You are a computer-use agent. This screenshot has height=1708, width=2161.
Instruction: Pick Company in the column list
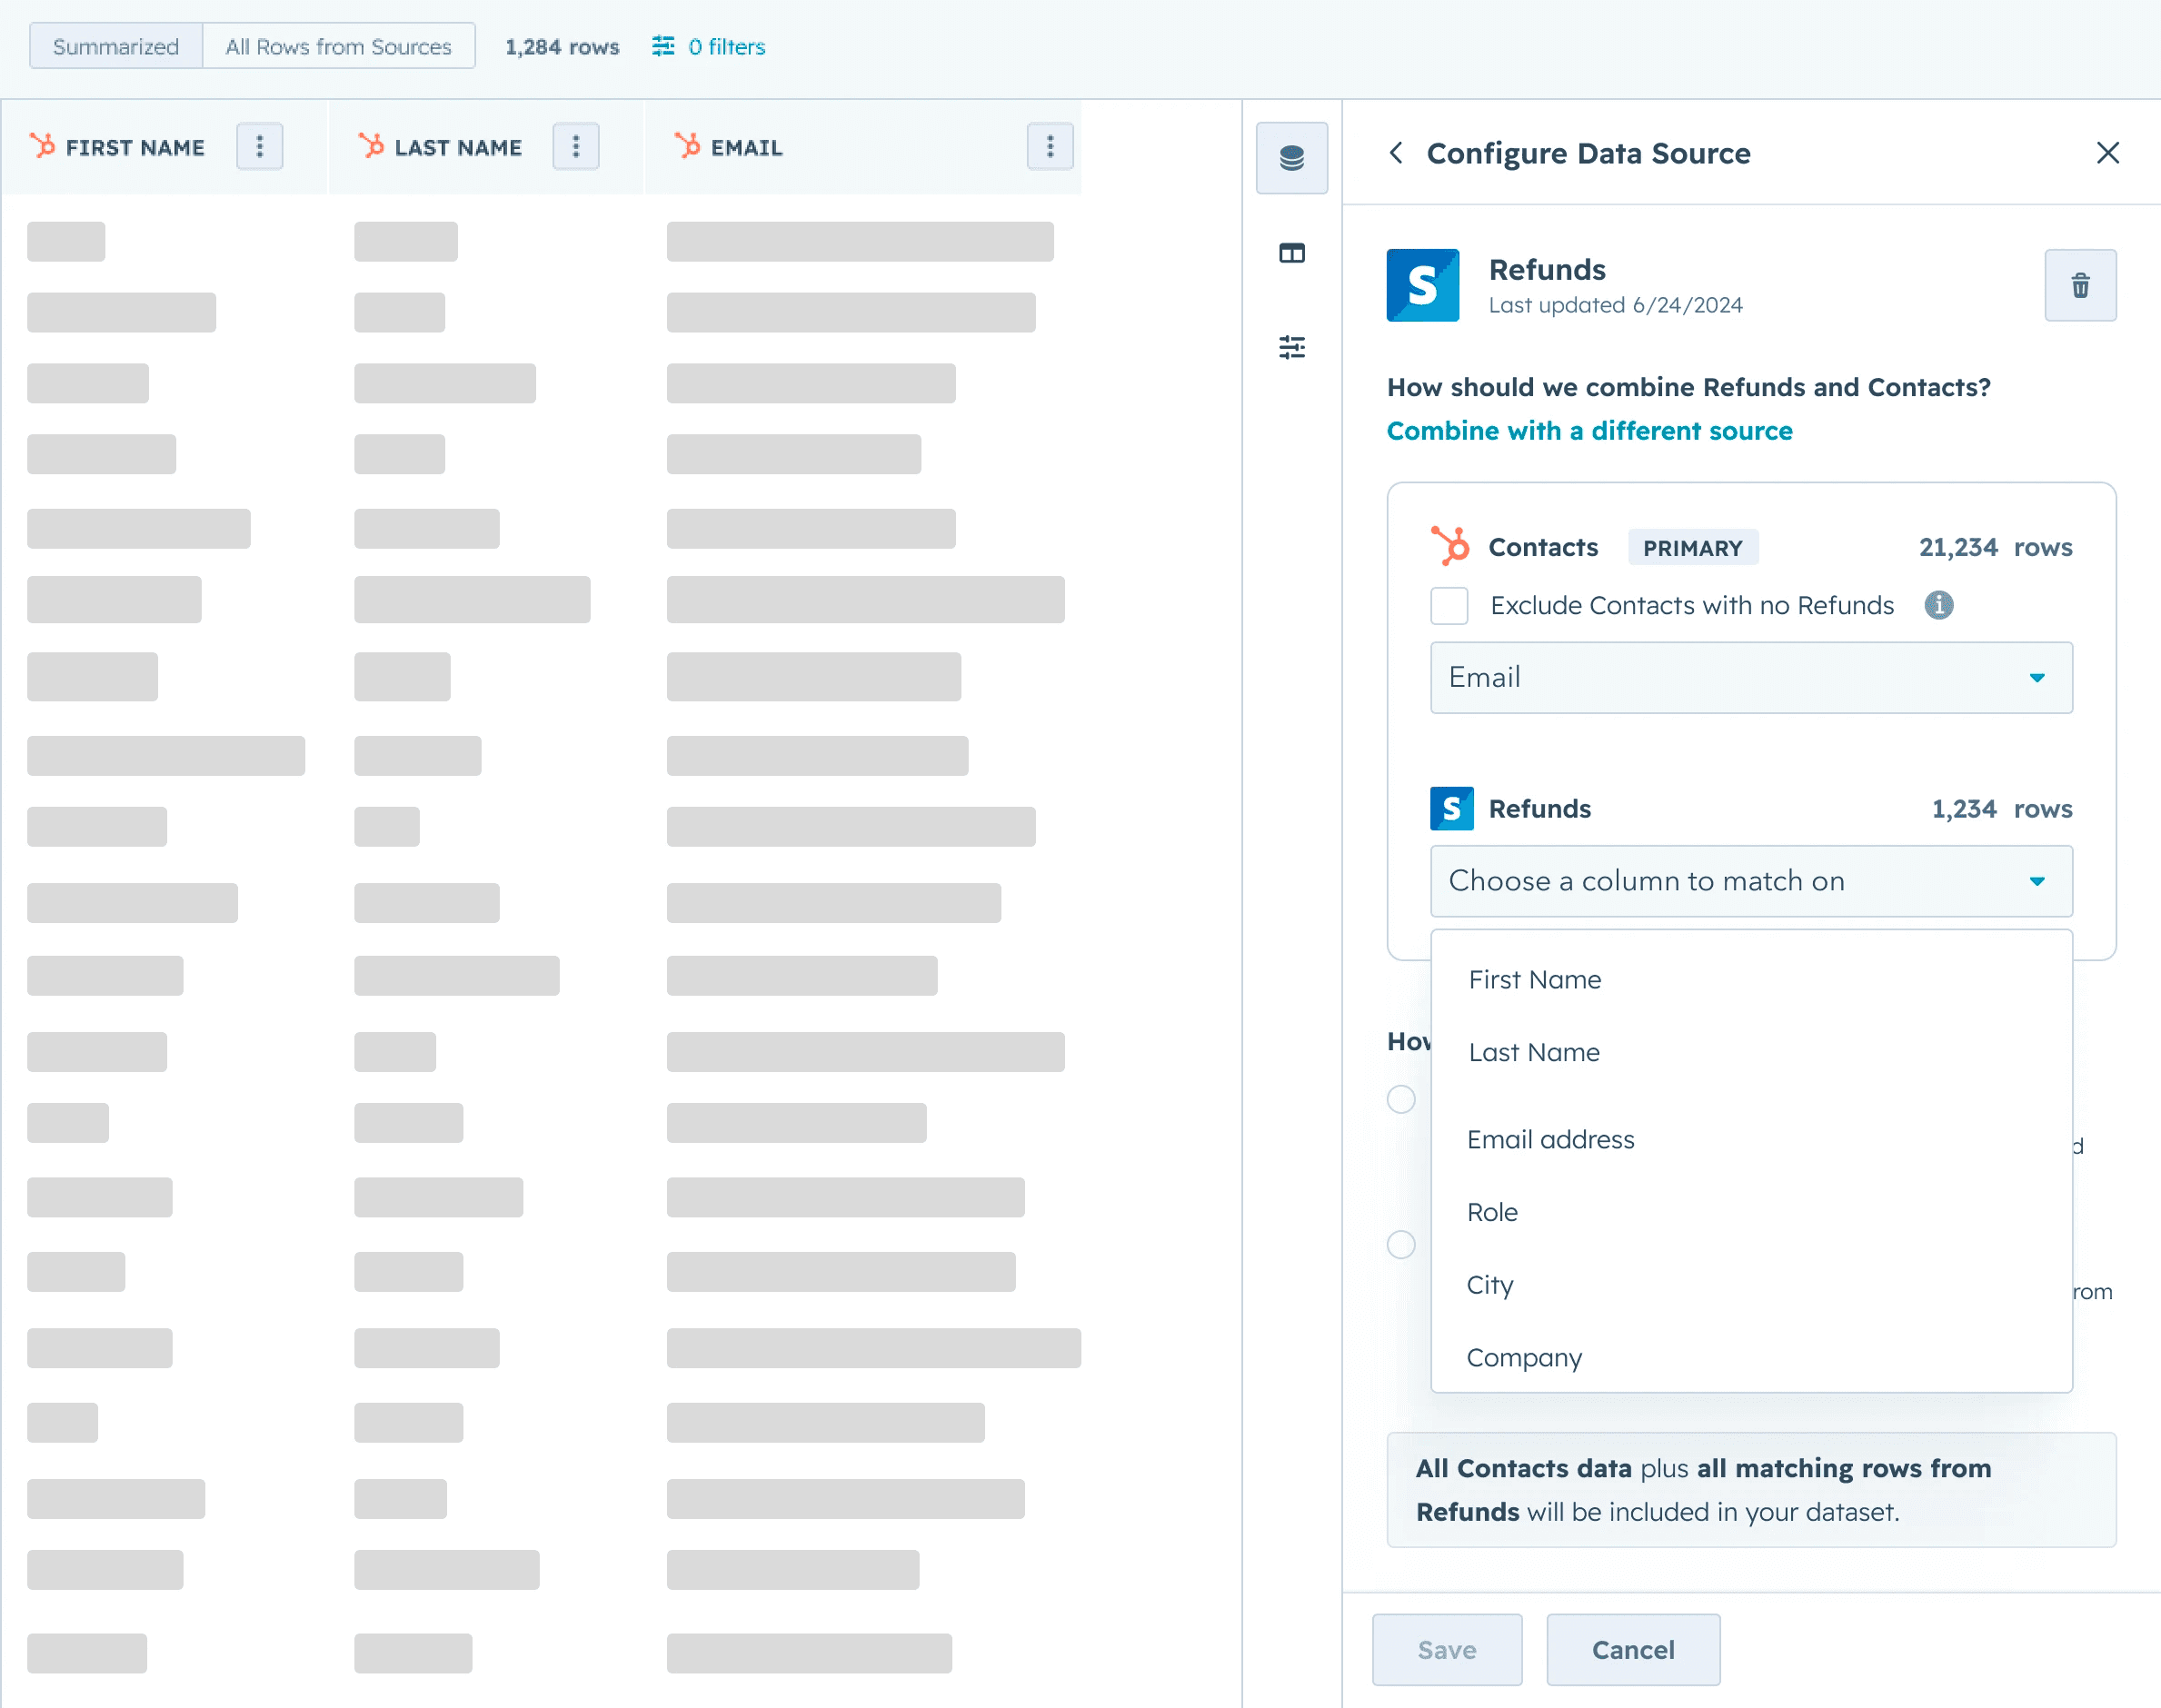pyautogui.click(x=1523, y=1357)
